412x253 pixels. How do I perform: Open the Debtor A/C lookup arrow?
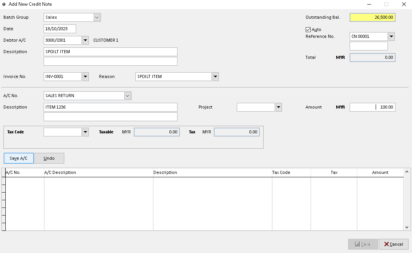tap(85, 40)
